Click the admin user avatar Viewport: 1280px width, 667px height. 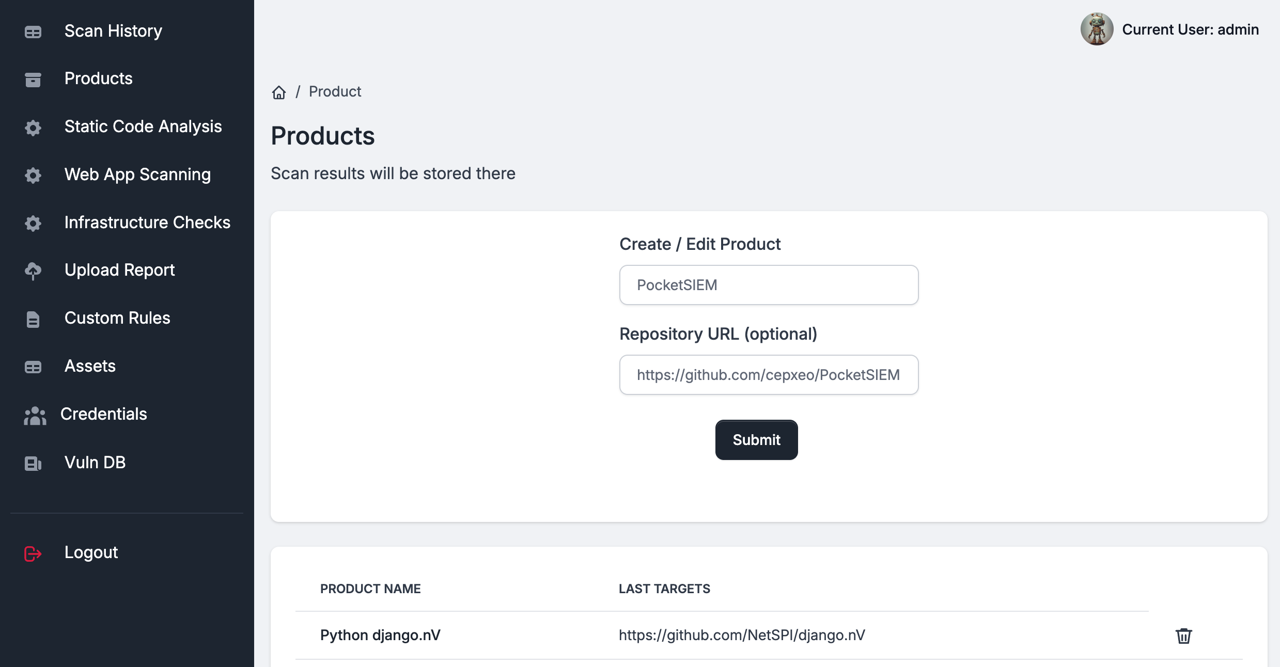click(1096, 29)
